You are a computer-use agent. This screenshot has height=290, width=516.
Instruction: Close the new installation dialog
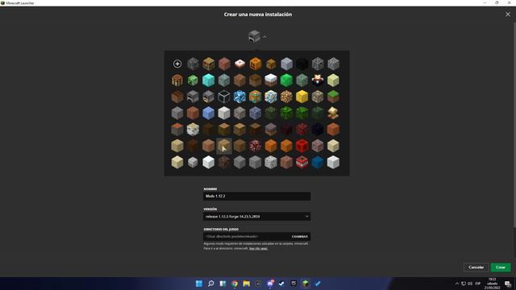coord(508,14)
